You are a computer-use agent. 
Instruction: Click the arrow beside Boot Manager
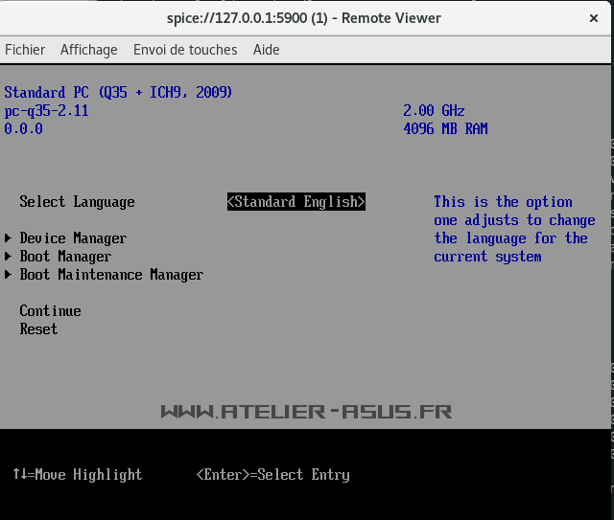[9, 257]
